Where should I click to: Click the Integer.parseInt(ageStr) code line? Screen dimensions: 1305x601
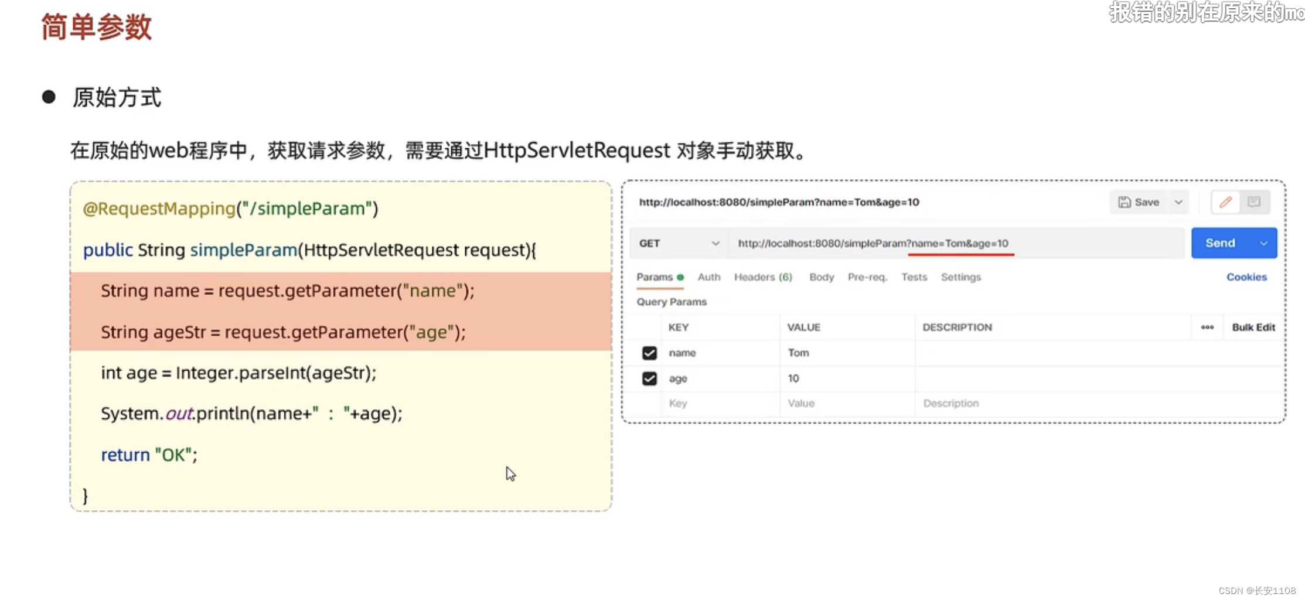click(x=238, y=373)
